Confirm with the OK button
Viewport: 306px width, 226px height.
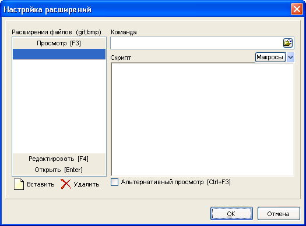coord(231,214)
